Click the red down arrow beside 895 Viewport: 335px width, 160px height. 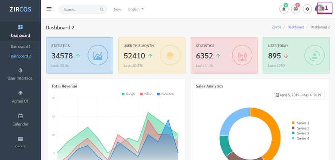click(x=286, y=56)
